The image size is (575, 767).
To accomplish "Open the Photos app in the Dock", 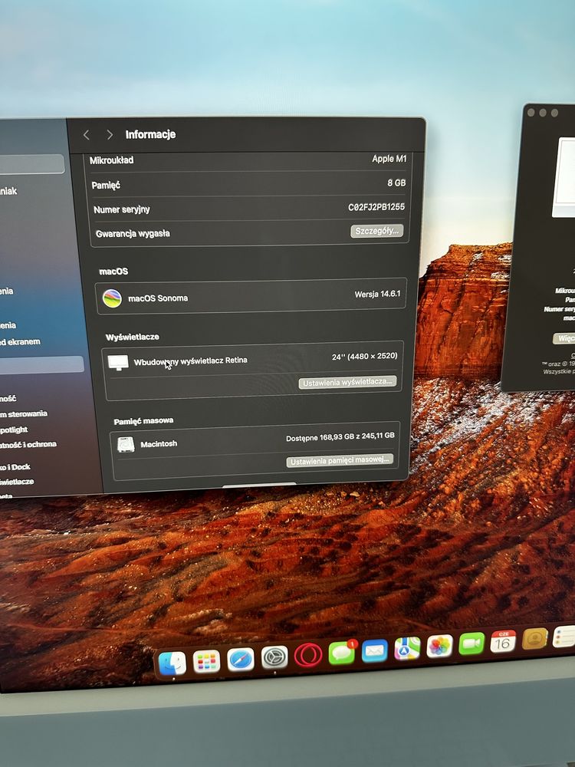I will 439,646.
